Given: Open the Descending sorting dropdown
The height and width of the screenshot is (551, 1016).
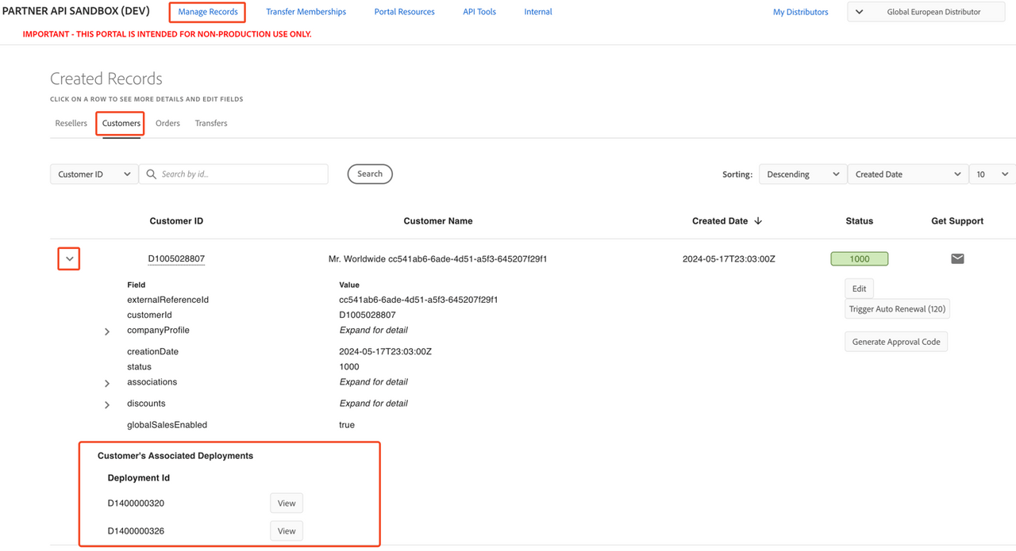Looking at the screenshot, I should point(802,174).
